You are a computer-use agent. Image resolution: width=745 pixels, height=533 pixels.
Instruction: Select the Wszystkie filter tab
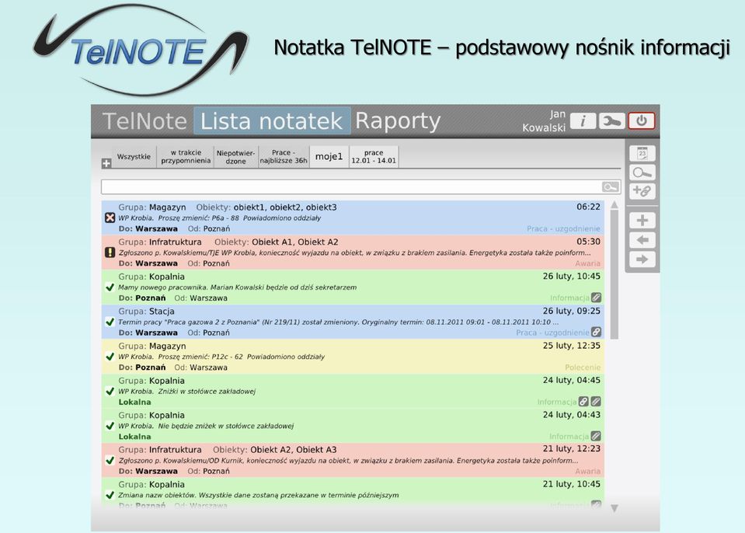coord(134,157)
